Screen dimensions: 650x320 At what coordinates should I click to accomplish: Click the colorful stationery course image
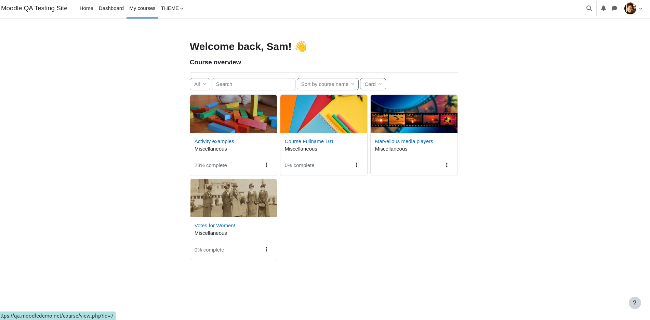click(x=324, y=114)
